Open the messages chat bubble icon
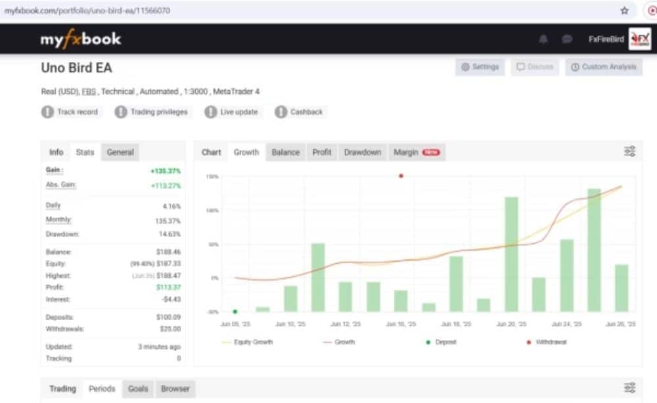Image resolution: width=657 pixels, height=403 pixels. coord(567,39)
